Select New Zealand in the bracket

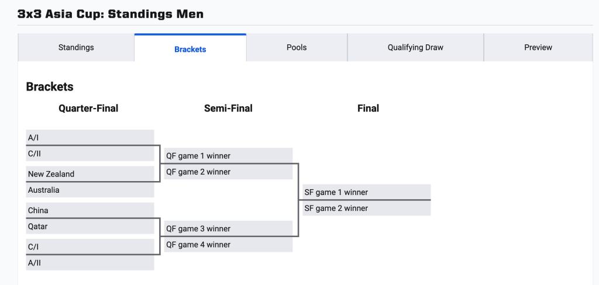tap(90, 173)
